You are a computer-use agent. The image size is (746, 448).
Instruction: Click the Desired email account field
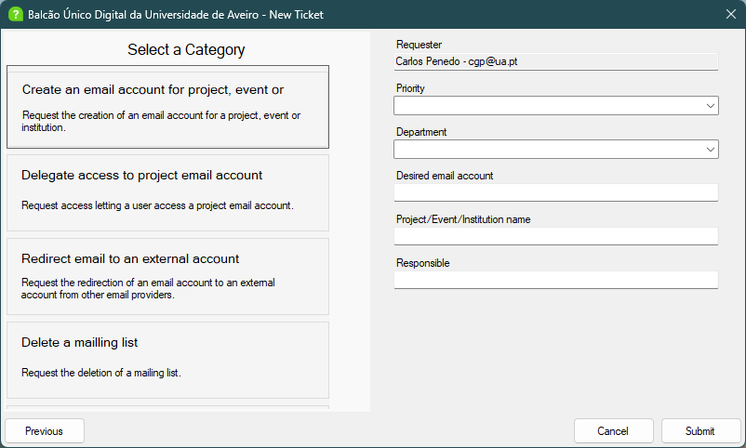pos(555,192)
